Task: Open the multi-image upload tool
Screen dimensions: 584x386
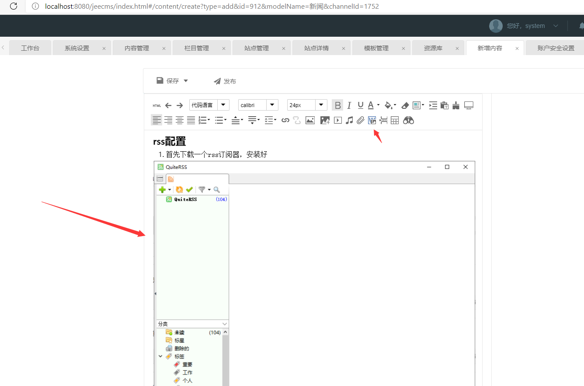Action: tap(325, 120)
